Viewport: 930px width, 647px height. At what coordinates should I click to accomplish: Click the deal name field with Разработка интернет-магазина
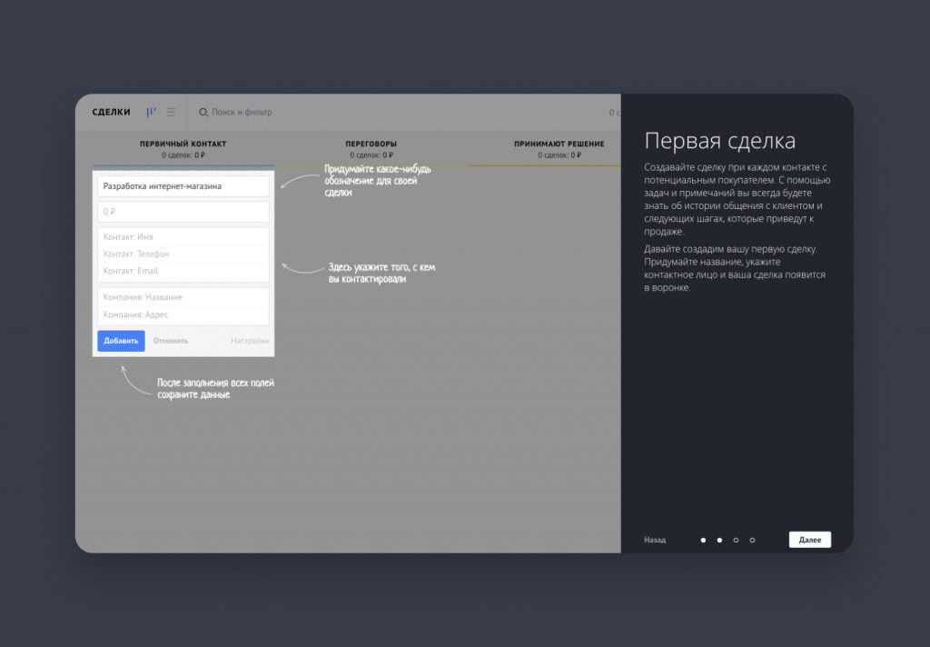click(x=183, y=186)
